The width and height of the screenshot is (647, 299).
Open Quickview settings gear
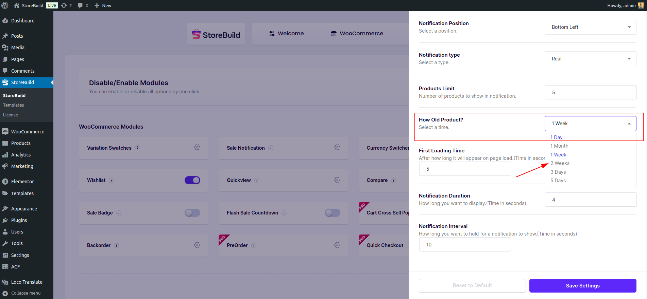click(337, 180)
